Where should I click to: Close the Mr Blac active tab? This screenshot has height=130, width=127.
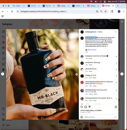pos(113,6)
